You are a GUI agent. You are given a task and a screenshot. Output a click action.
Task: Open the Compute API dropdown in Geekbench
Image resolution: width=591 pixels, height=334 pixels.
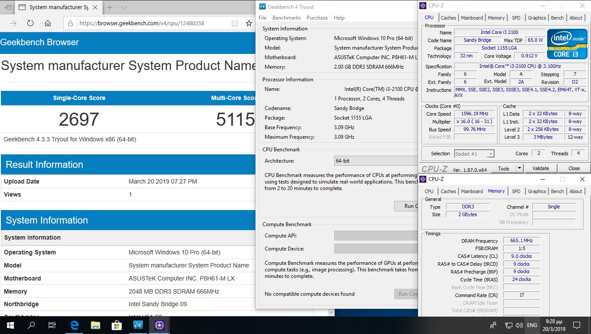[376, 236]
